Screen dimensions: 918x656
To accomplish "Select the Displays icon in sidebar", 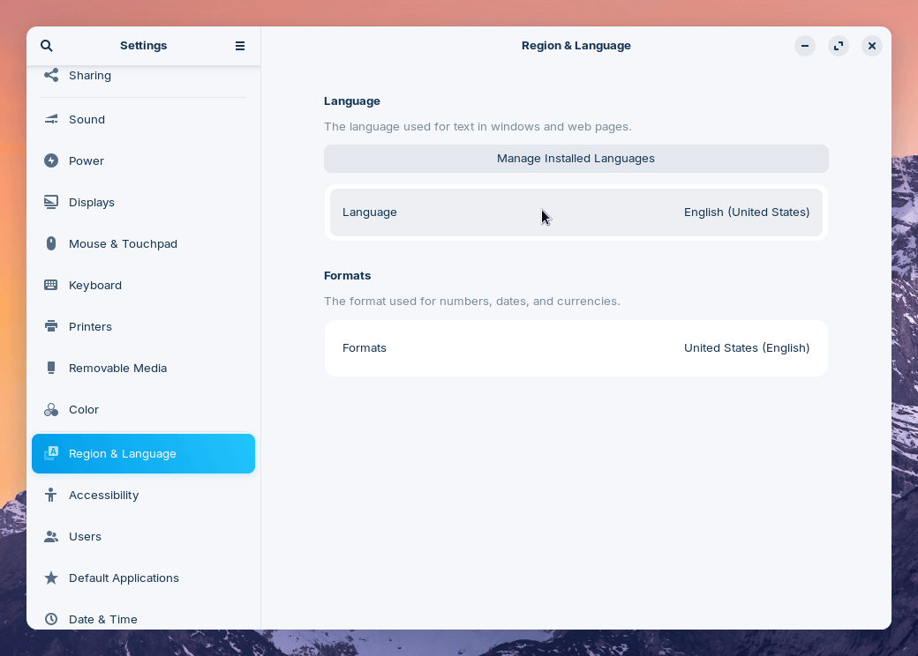I will 50,202.
